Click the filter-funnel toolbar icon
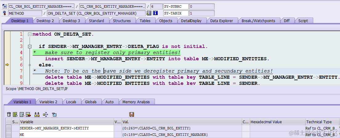 click(x=54, y=114)
